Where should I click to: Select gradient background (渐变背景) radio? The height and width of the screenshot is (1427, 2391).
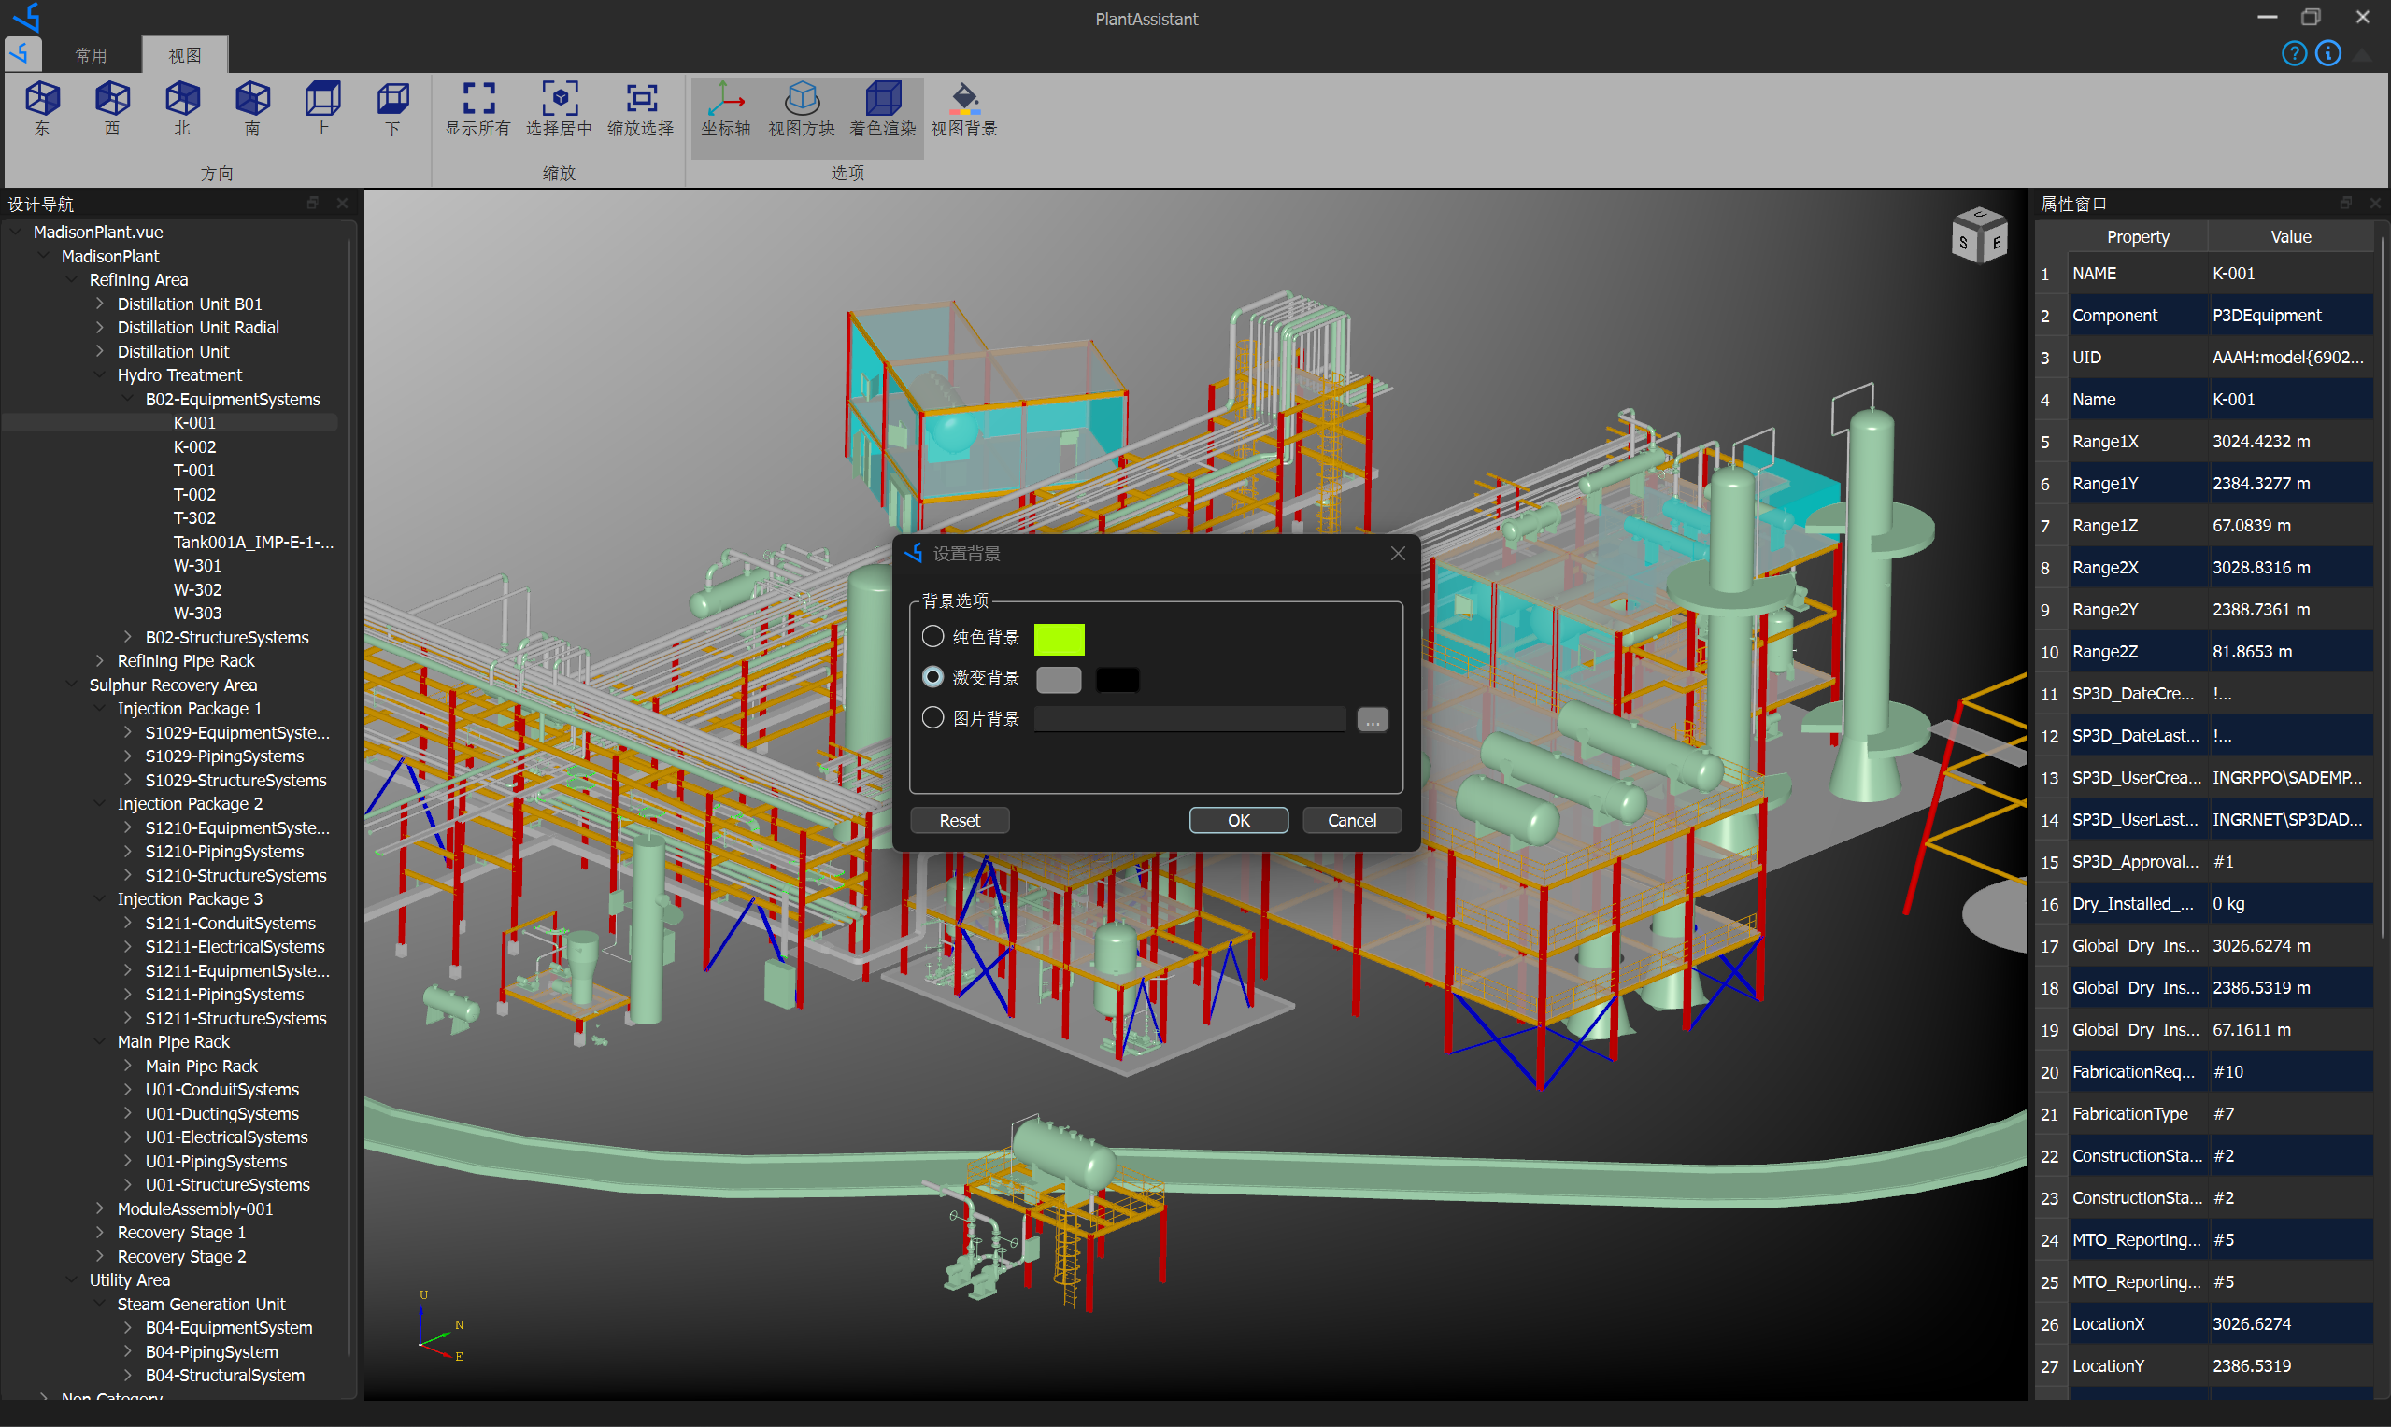932,677
